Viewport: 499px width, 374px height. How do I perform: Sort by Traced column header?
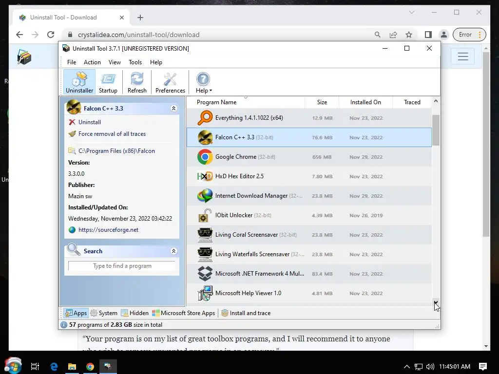coord(412,102)
